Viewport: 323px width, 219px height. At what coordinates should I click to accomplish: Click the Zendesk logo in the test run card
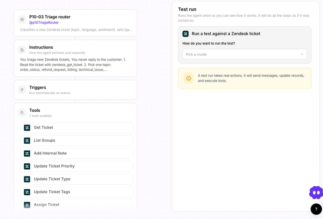[x=186, y=34]
